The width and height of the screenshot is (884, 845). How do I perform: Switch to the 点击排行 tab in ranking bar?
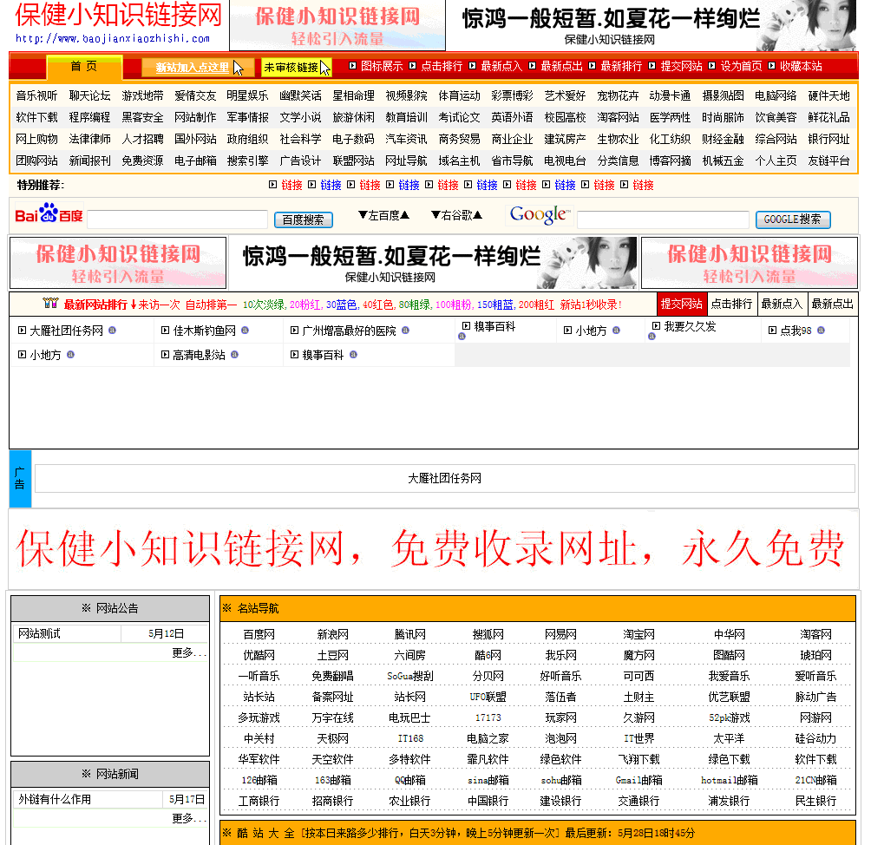pyautogui.click(x=731, y=304)
